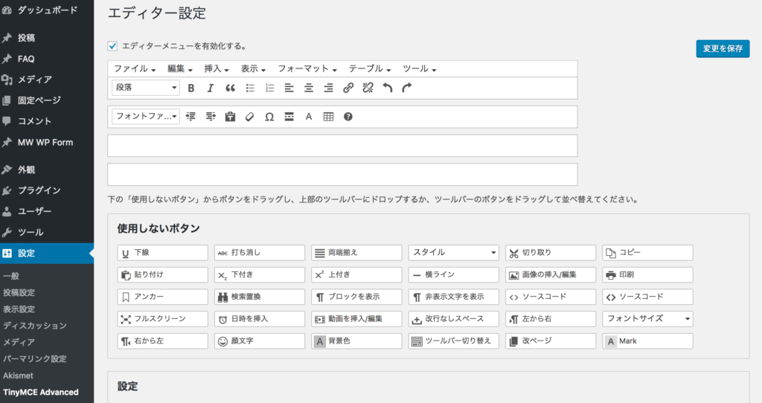Click the empty third toolbar row

coord(342,146)
